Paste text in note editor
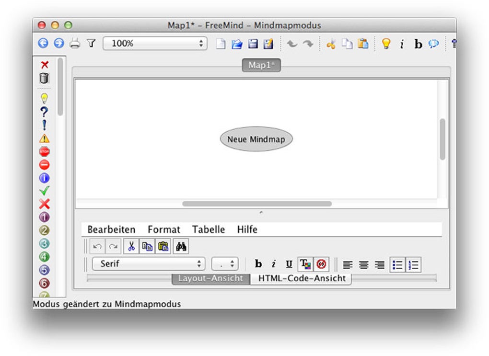Screen dimensions: 489x356 click(163, 247)
